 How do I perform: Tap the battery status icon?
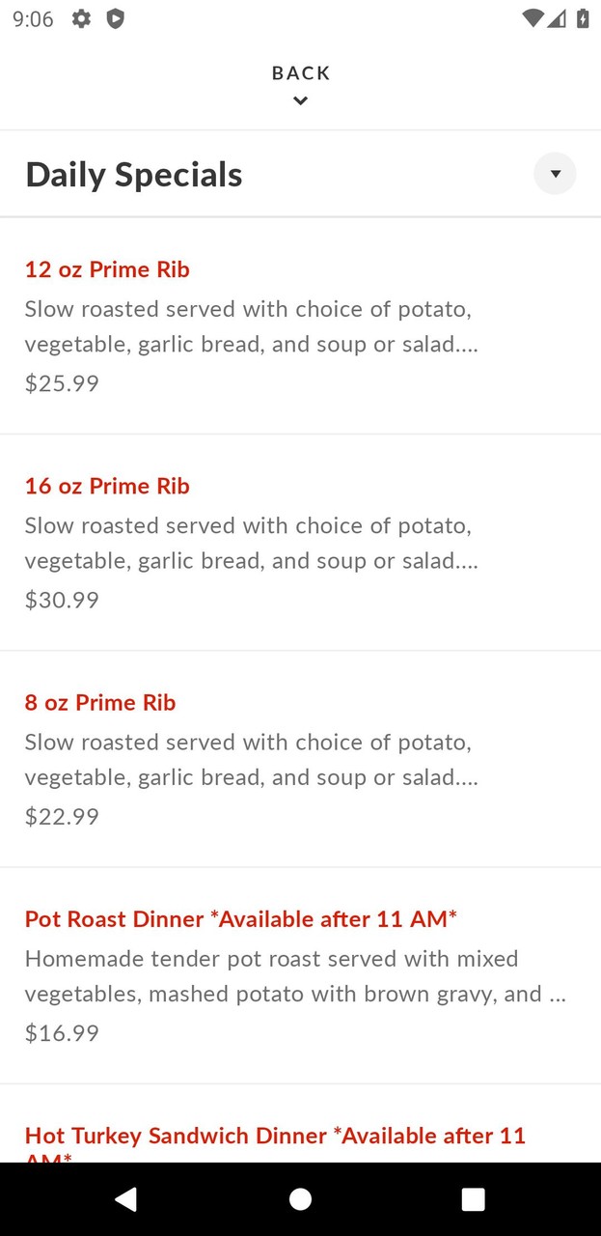583,18
